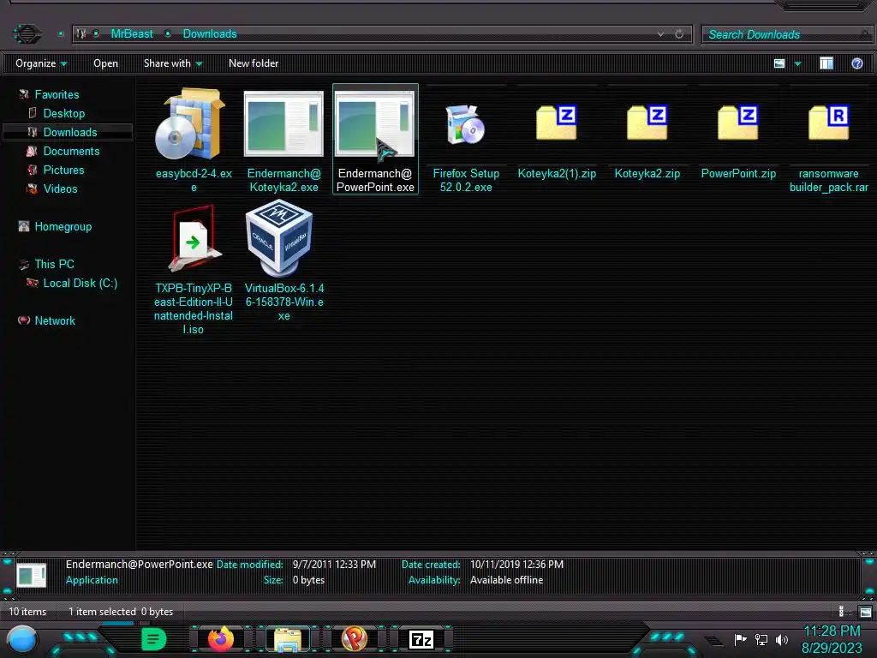
Task: Open Share with dropdown
Action: pos(173,63)
